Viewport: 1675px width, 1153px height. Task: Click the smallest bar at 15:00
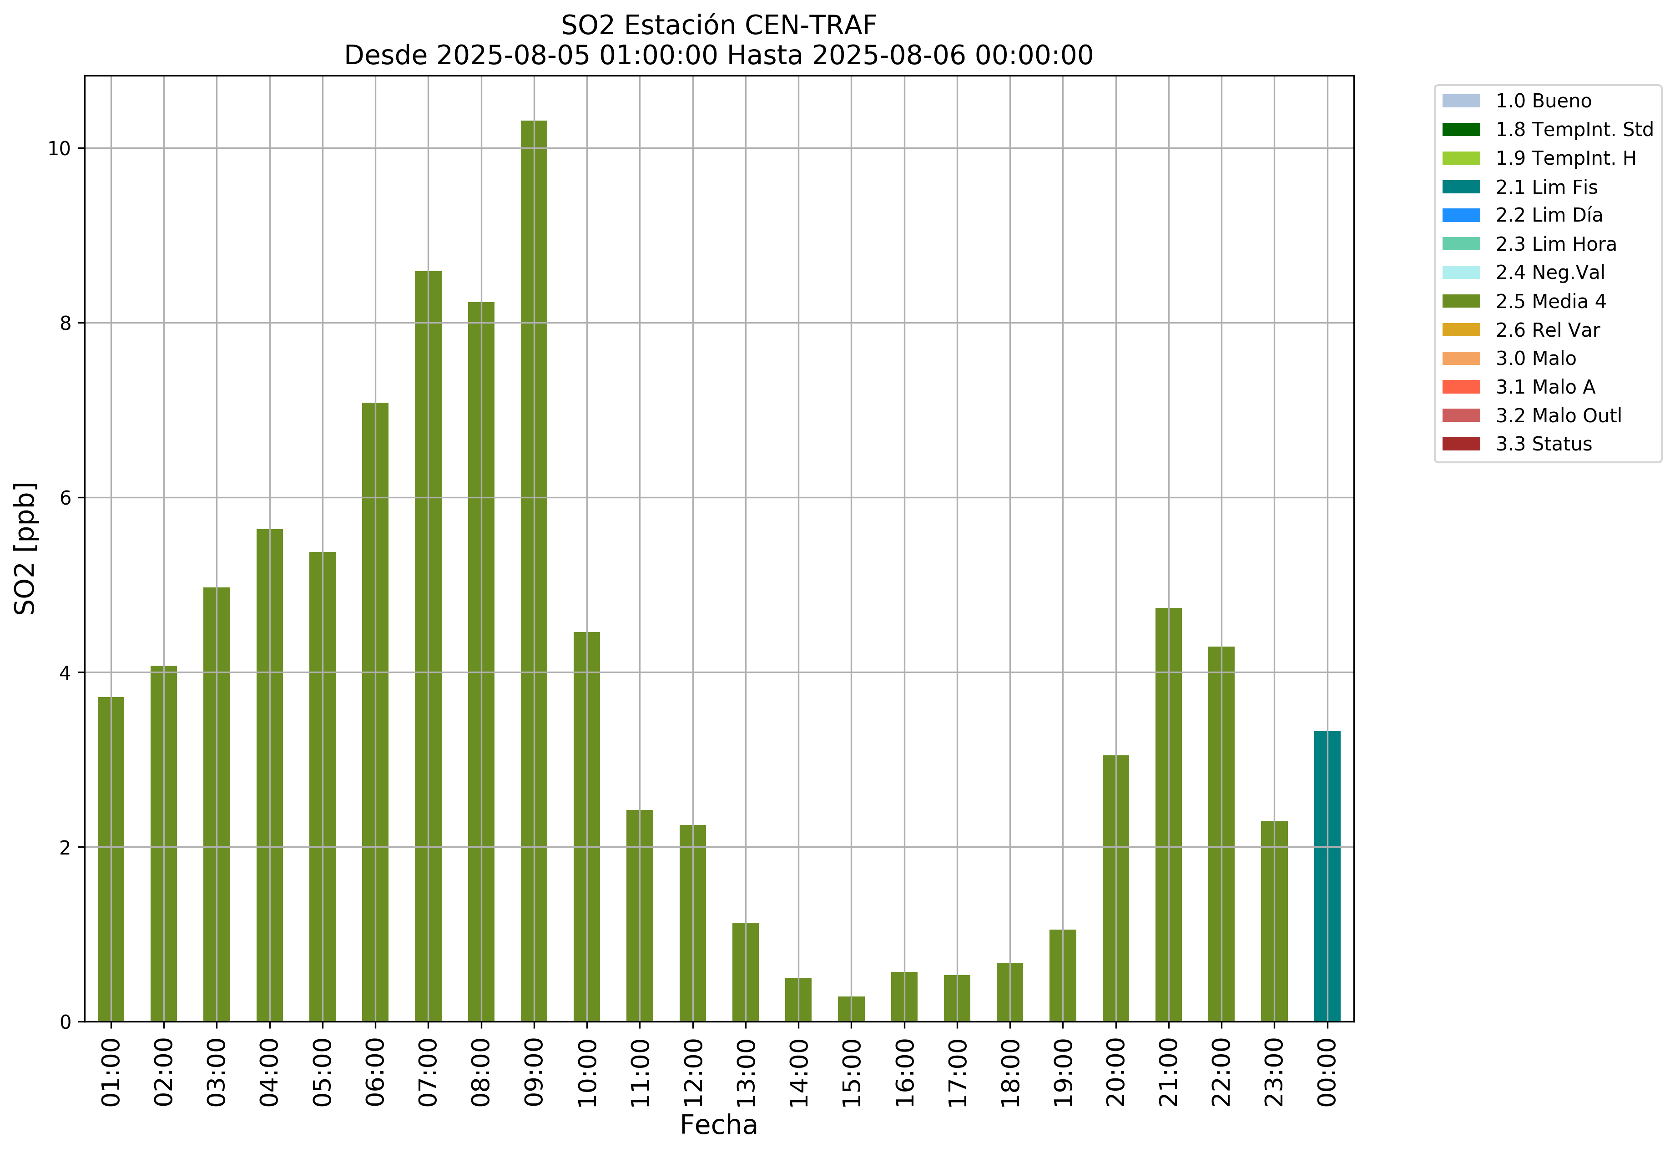(x=851, y=1009)
